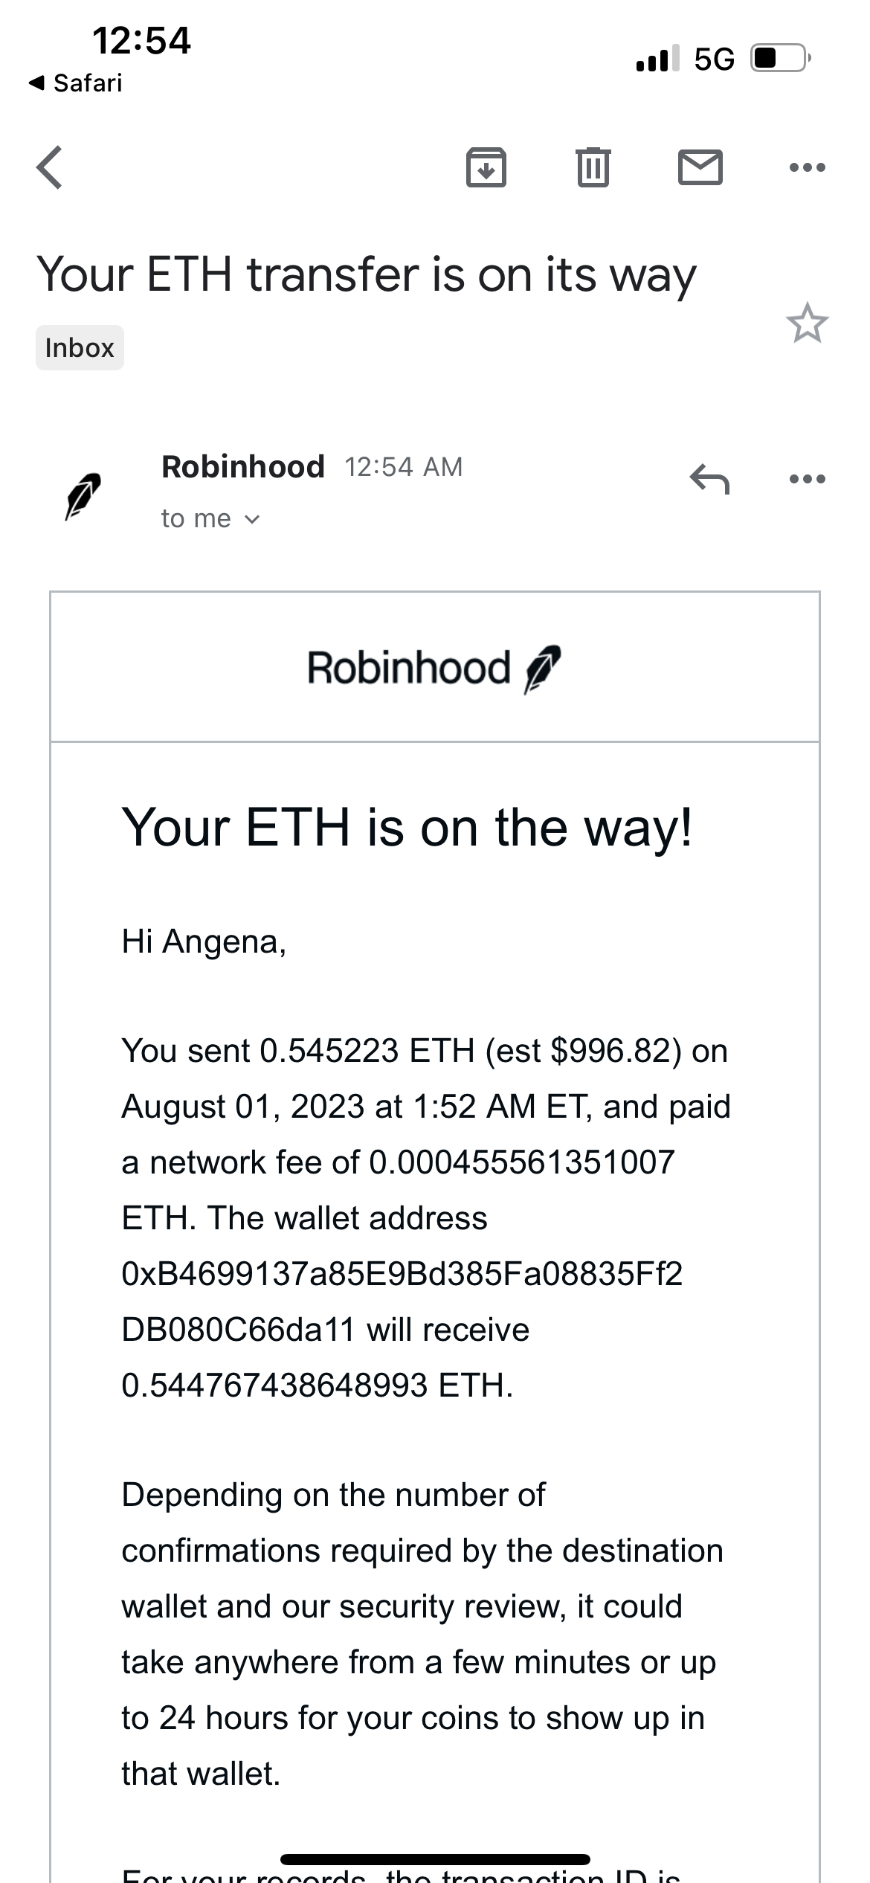Tap the Robinhood sender name

tap(243, 467)
